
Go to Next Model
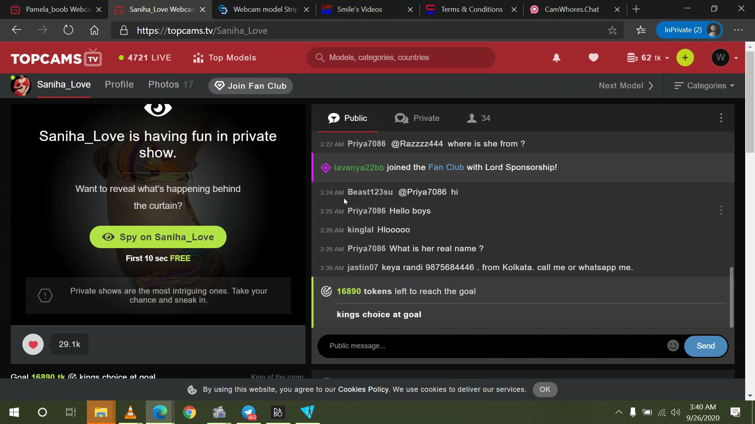(626, 86)
